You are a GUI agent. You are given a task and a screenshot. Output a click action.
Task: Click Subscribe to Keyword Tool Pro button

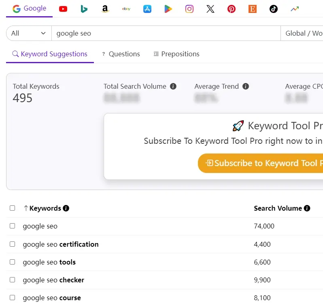coord(261,163)
